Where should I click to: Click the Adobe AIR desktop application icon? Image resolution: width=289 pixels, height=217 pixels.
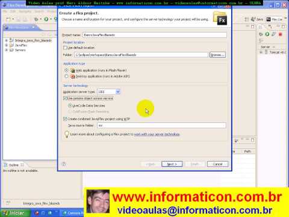pos(73,77)
